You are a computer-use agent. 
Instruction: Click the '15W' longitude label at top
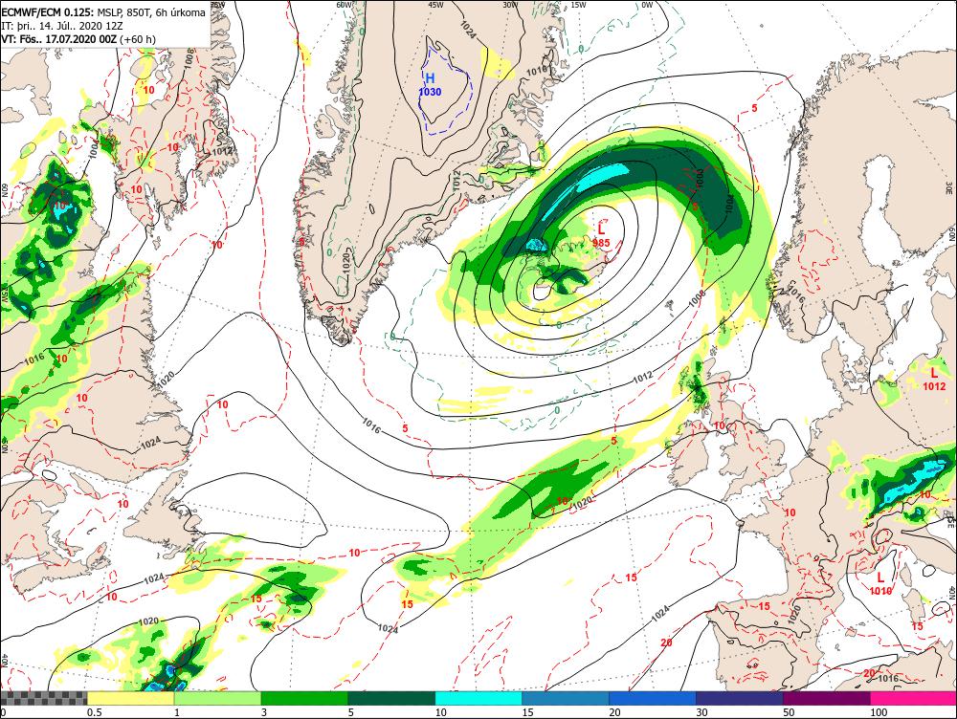[x=579, y=4]
